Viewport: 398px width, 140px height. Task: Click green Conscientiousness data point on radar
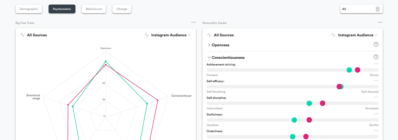click(147, 104)
